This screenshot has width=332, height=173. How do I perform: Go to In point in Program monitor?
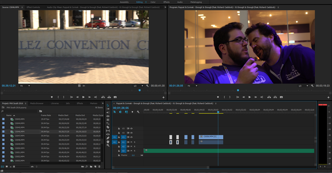coord(238,97)
